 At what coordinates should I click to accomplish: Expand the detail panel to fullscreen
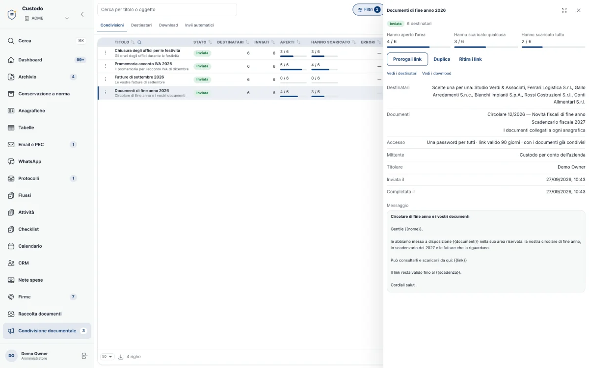click(x=564, y=10)
